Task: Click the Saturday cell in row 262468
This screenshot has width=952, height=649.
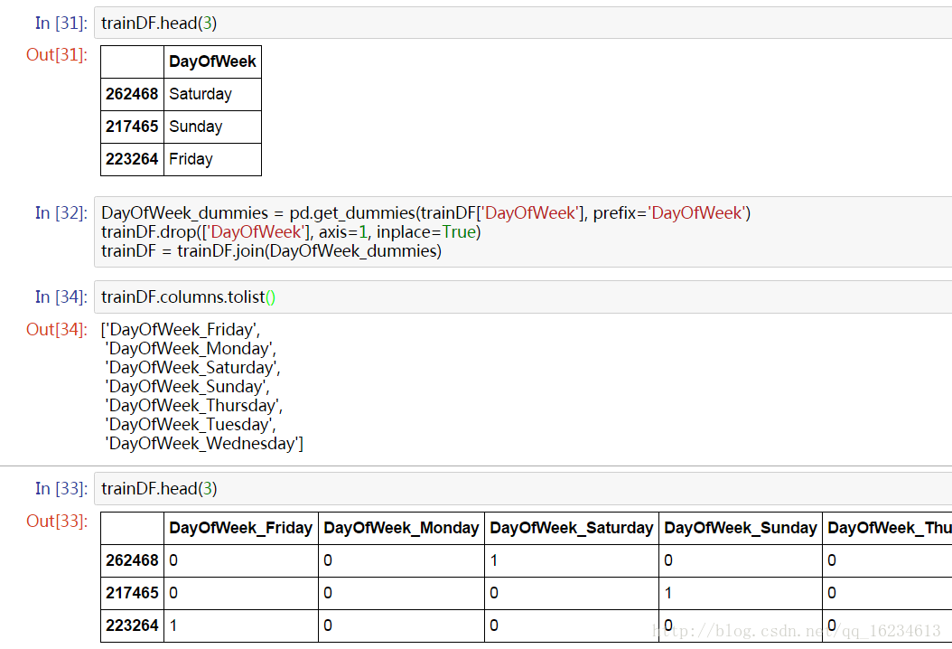Action: coord(212,94)
